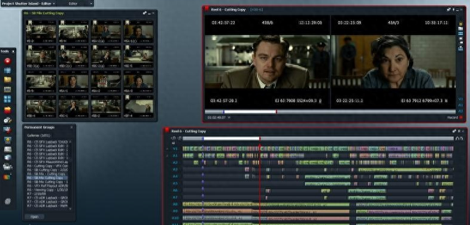Click the headphones icon at timeline top right
This screenshot has width=470, height=225.
459,138
